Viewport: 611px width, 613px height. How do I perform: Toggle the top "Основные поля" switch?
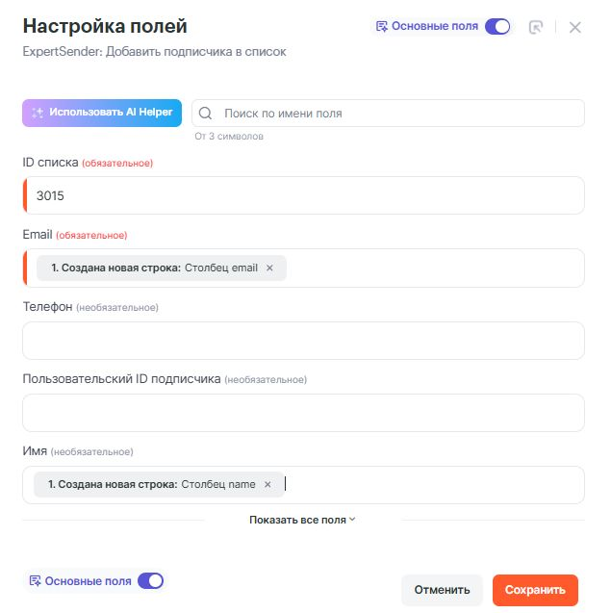497,26
